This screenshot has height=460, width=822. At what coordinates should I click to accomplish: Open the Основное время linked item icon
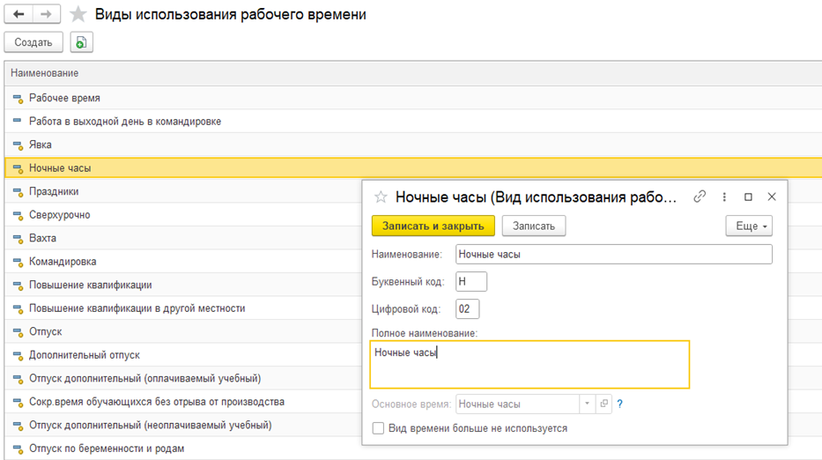[604, 404]
